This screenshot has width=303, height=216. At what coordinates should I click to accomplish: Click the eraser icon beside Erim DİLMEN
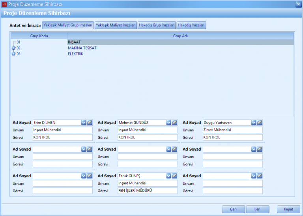click(90, 123)
